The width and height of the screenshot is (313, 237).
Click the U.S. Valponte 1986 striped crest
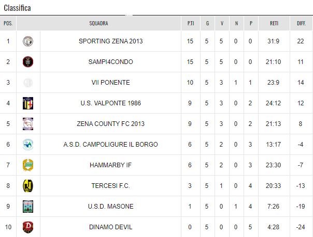[28, 103]
